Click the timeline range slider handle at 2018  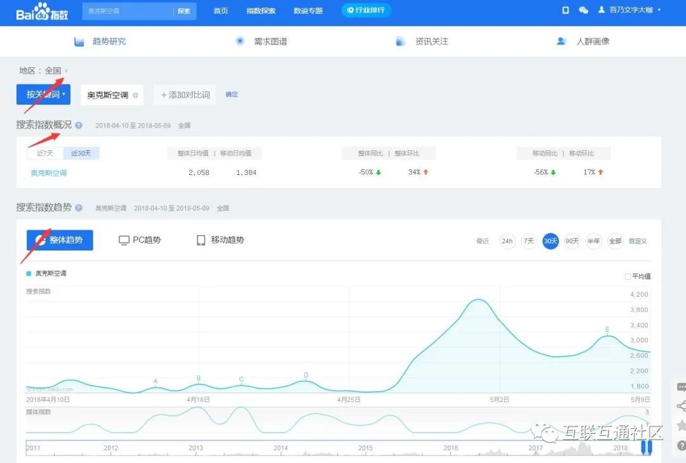point(646,448)
